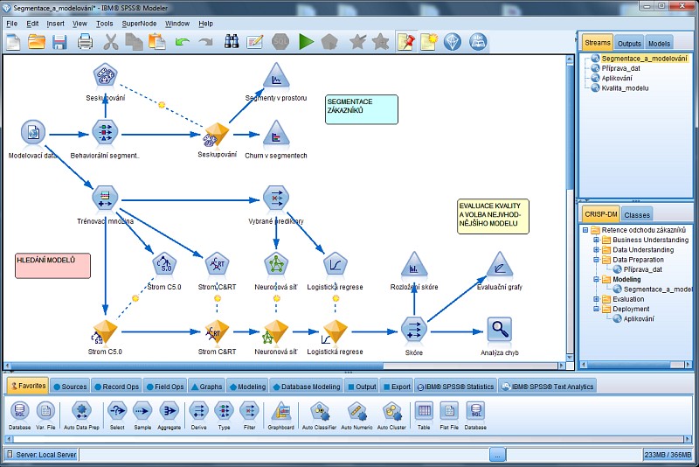
Task: Click the green Undo arrow
Action: [x=183, y=42]
